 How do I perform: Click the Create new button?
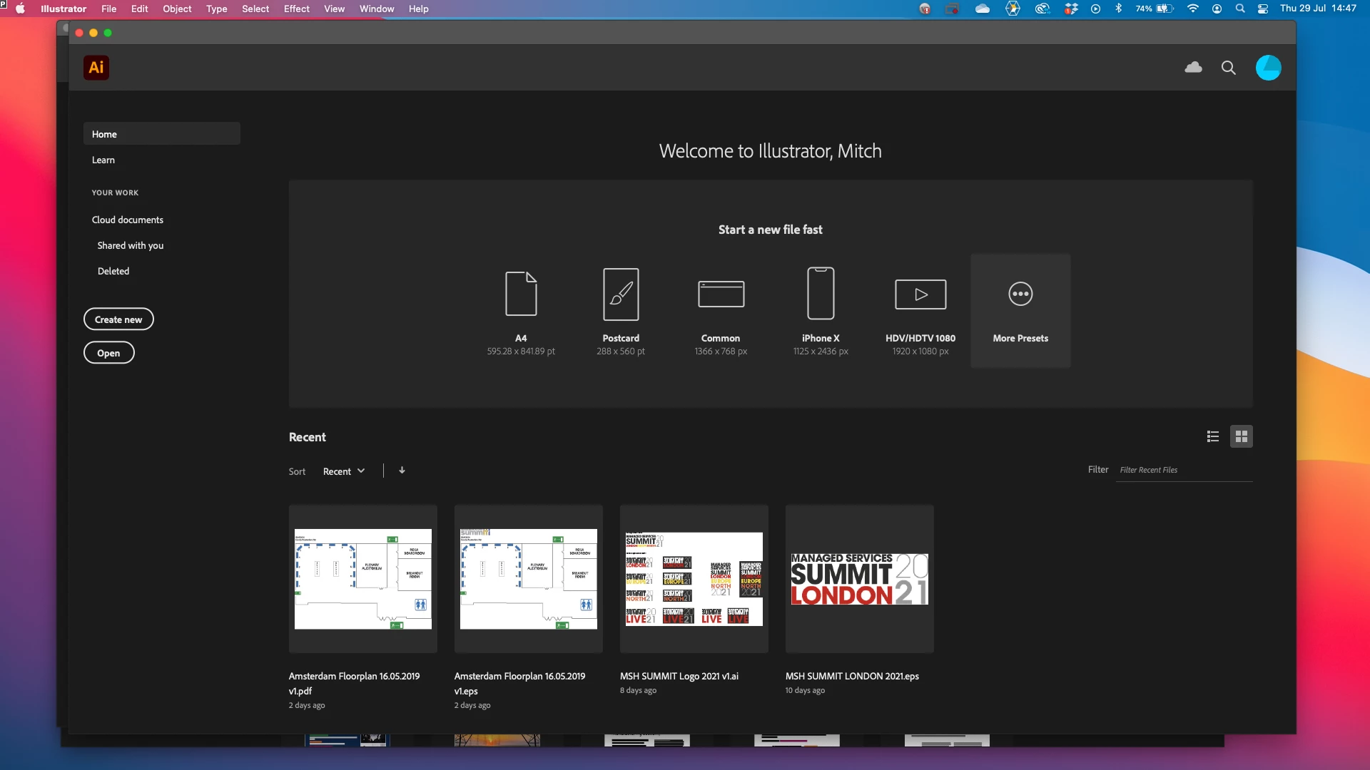(118, 319)
